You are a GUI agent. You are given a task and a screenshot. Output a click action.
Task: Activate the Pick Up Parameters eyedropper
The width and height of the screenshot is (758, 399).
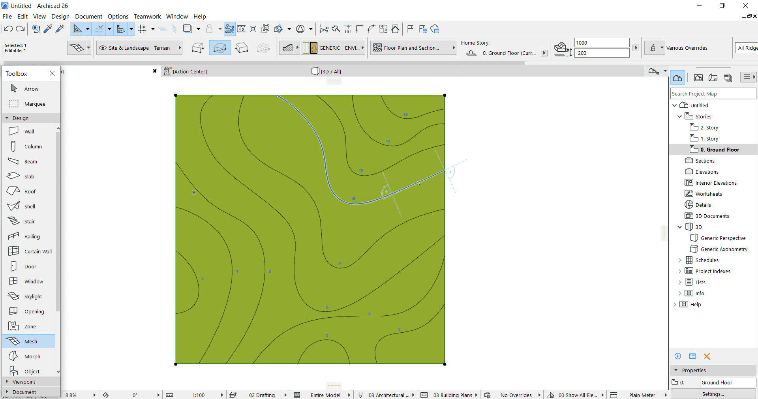click(x=48, y=28)
